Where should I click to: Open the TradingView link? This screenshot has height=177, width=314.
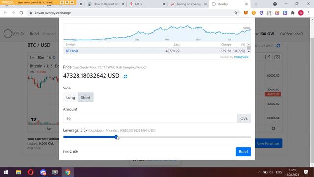point(241,57)
